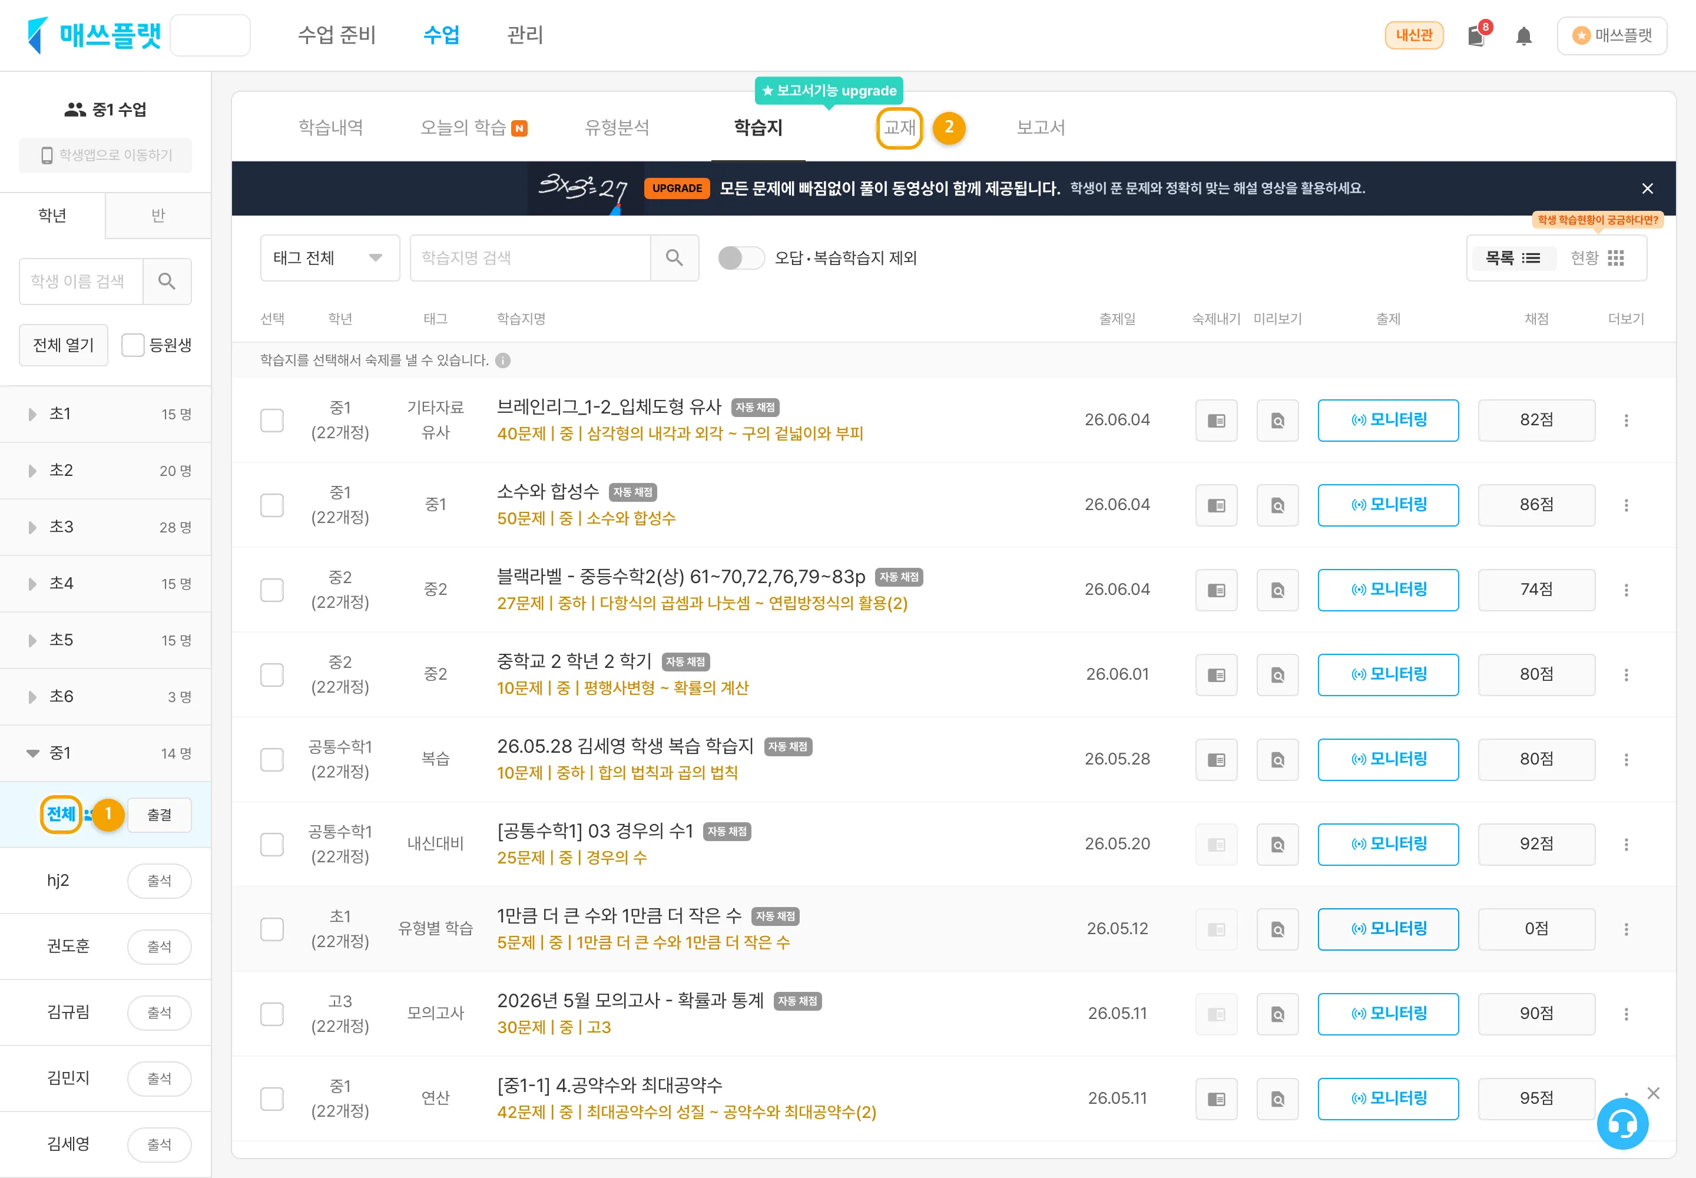Expand the 초1 grade group
The width and height of the screenshot is (1696, 1178).
click(x=105, y=414)
